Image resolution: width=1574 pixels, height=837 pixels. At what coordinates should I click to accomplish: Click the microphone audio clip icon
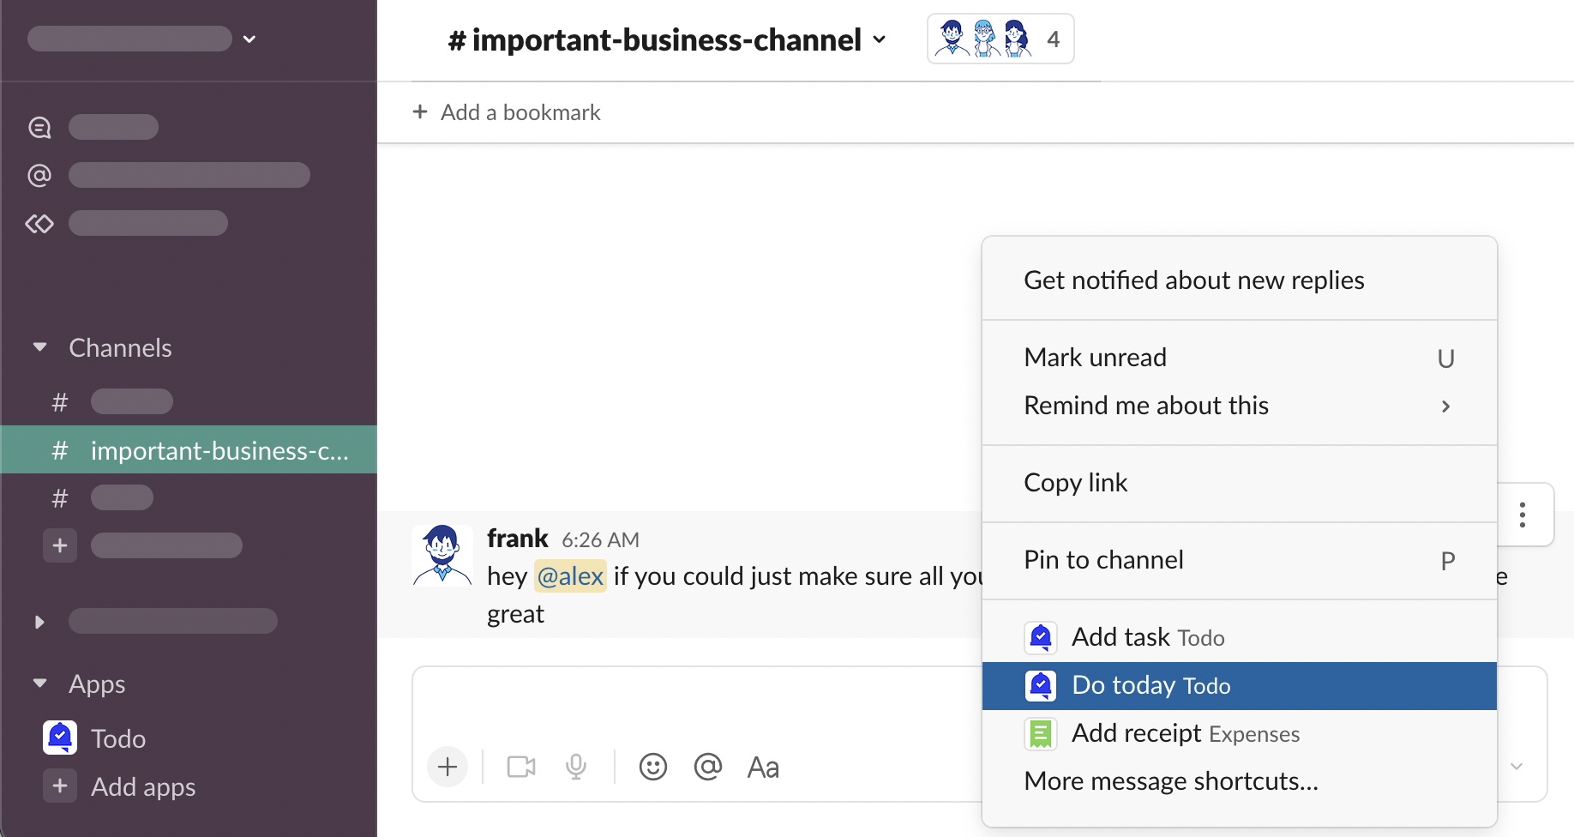pyautogui.click(x=576, y=767)
